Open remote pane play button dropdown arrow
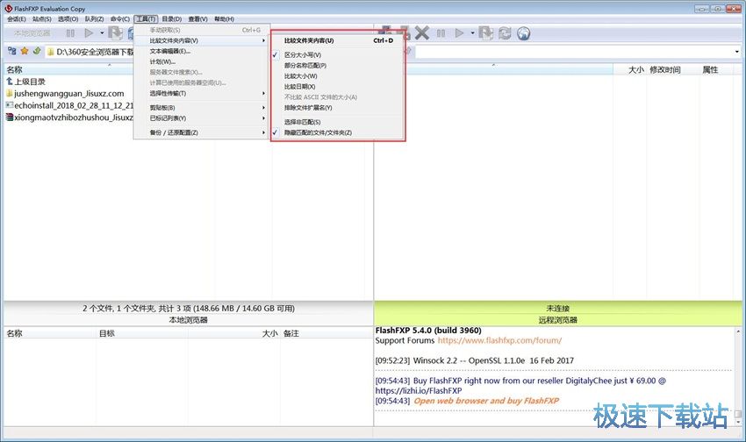 pos(472,33)
